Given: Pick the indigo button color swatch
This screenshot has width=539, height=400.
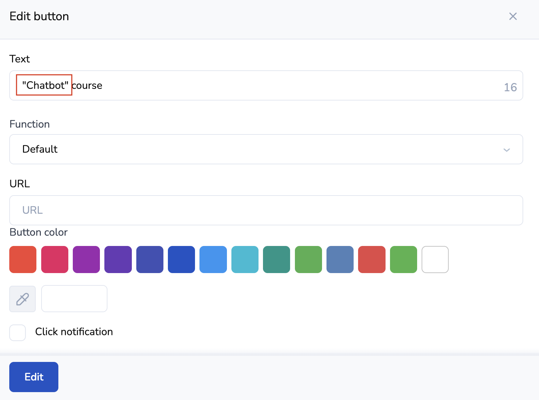Looking at the screenshot, I should coord(150,259).
